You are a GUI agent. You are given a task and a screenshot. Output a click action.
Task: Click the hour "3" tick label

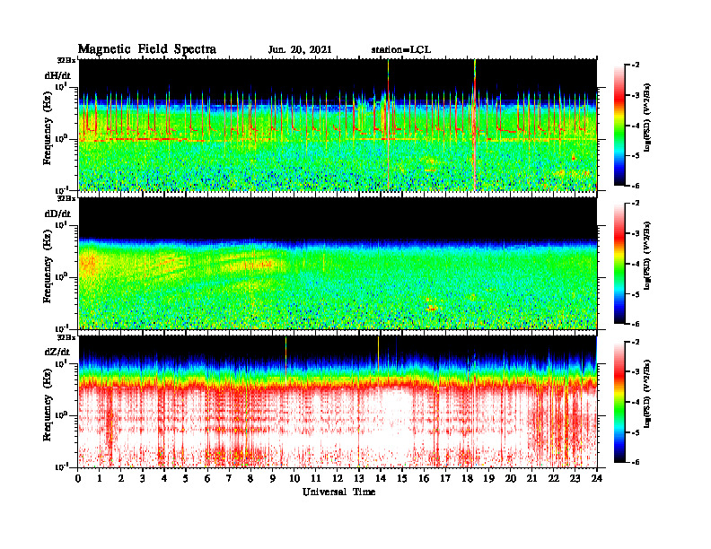coord(143,479)
